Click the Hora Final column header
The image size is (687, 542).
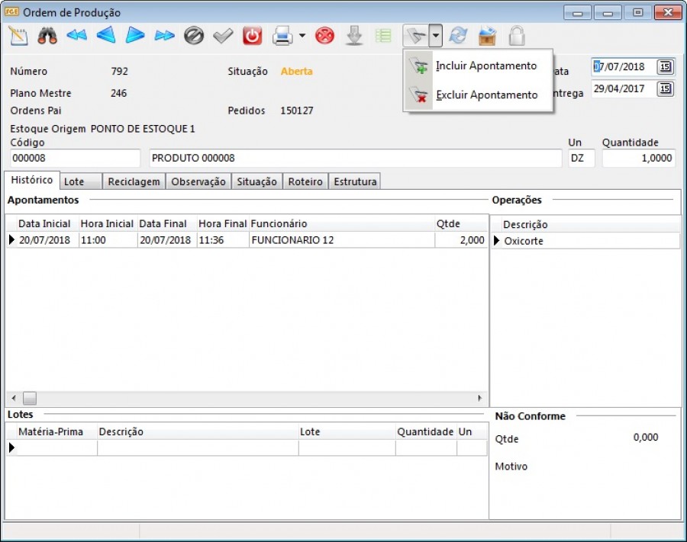coord(223,224)
